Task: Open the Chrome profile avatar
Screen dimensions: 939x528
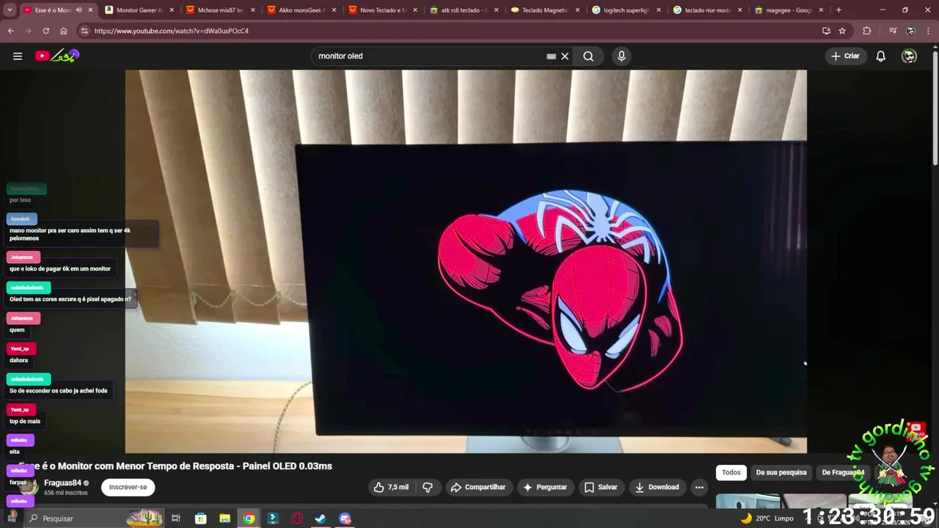Action: 910,31
